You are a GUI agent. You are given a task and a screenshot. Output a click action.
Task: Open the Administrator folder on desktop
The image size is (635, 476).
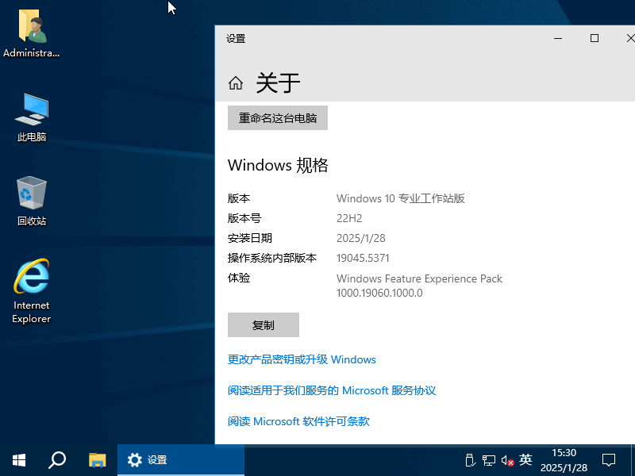point(32,34)
